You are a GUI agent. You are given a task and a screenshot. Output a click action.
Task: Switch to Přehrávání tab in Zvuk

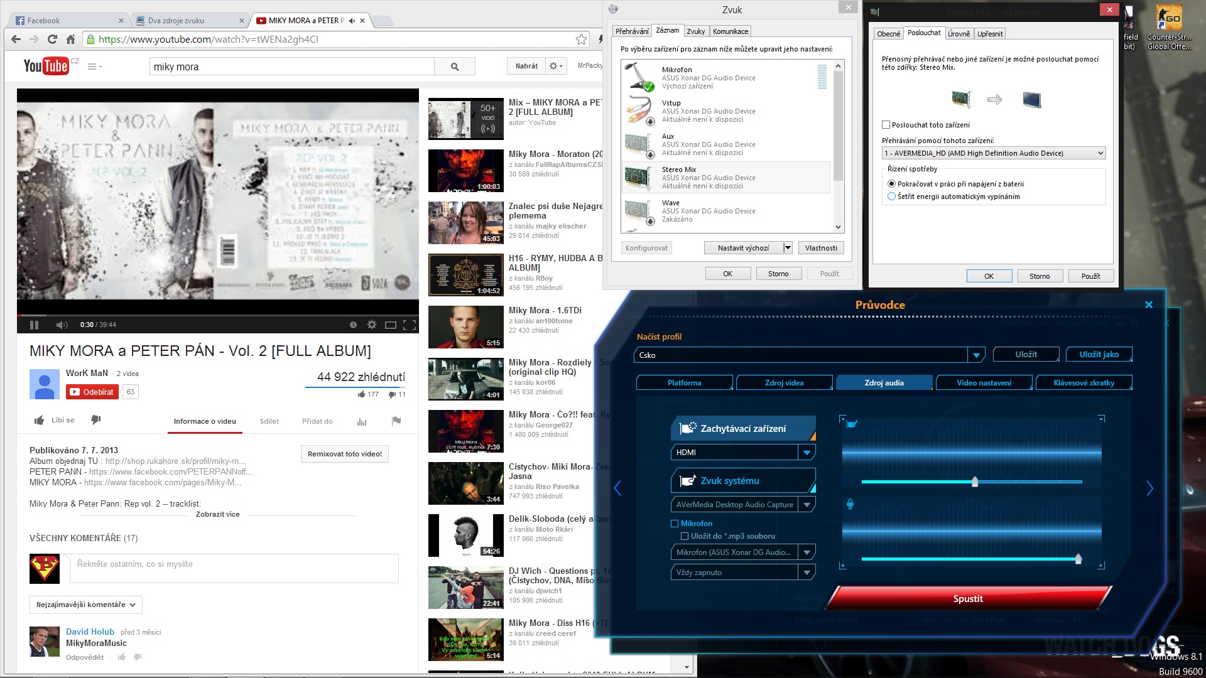click(632, 31)
